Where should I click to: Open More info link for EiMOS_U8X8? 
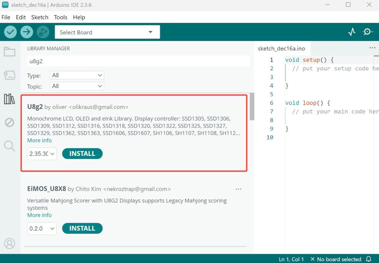coord(39,215)
